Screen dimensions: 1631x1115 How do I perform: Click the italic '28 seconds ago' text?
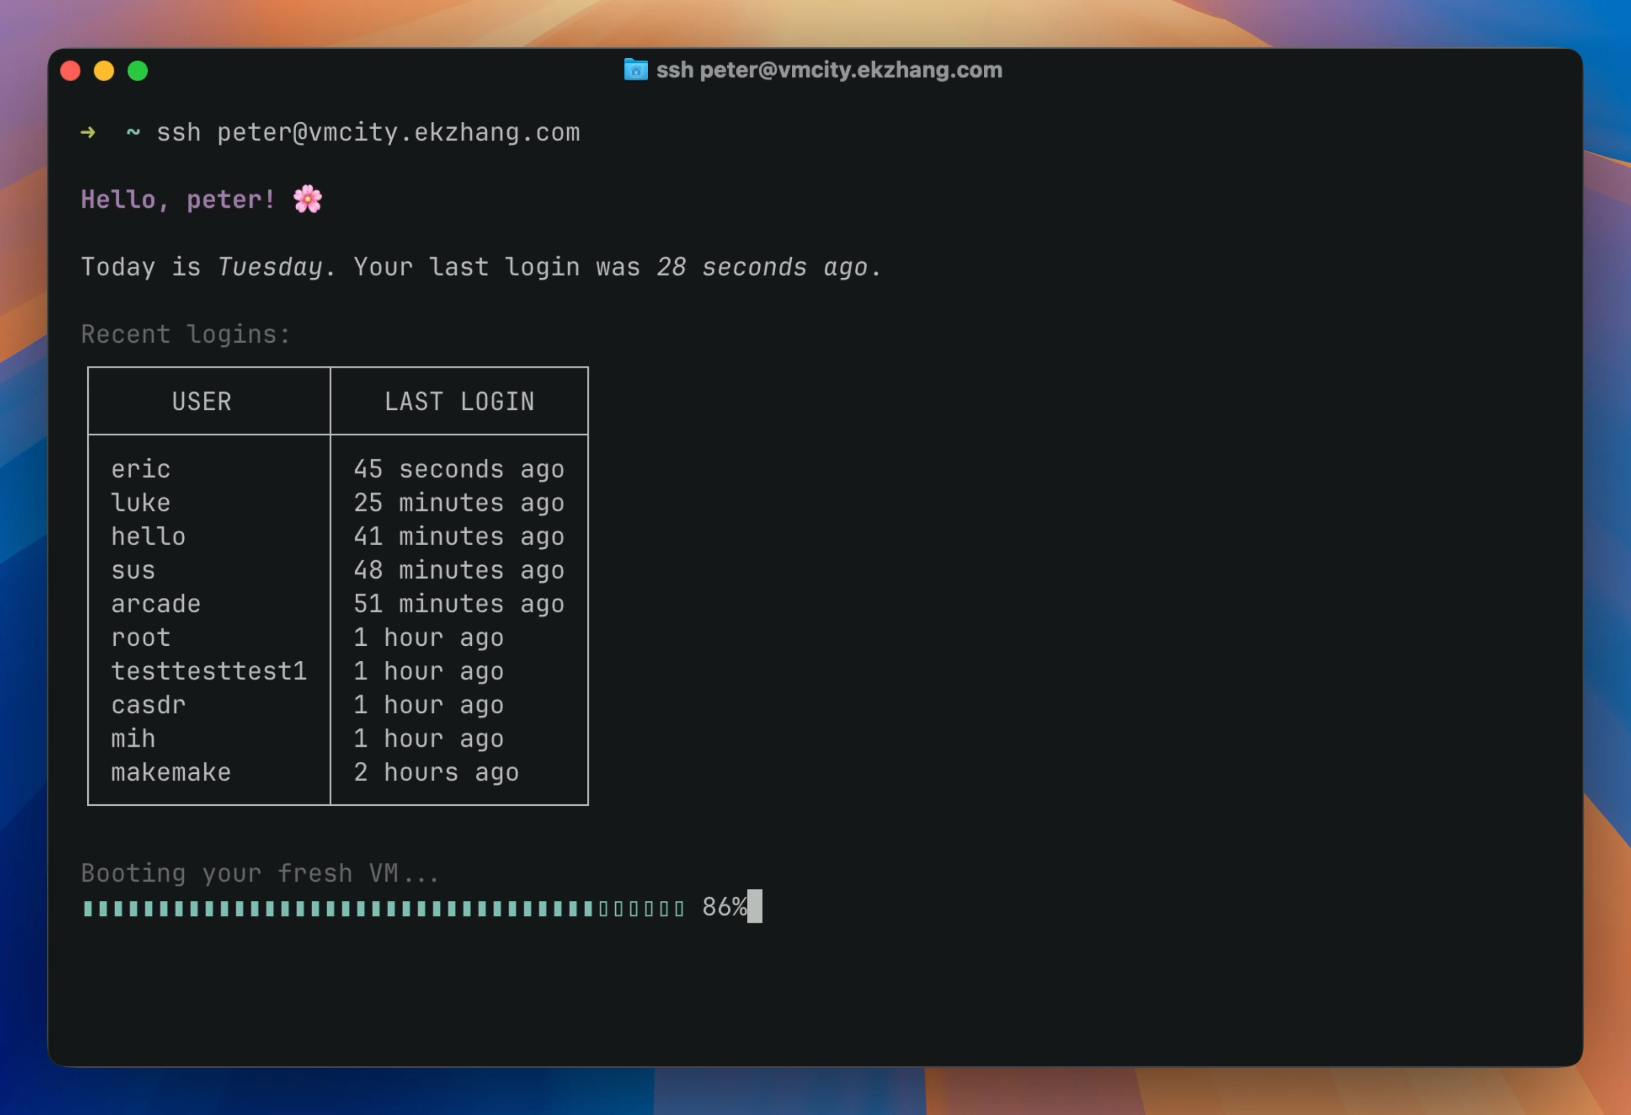[x=761, y=267]
